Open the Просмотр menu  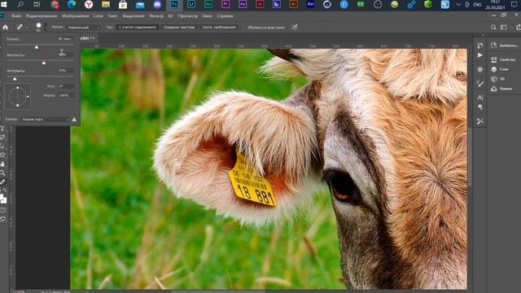pos(188,16)
